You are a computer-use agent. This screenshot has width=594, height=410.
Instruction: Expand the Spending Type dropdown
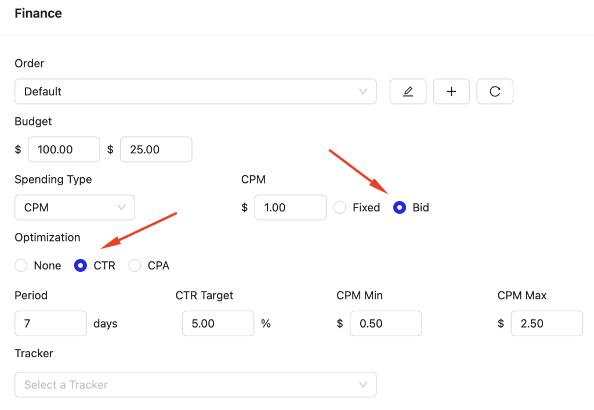[74, 207]
